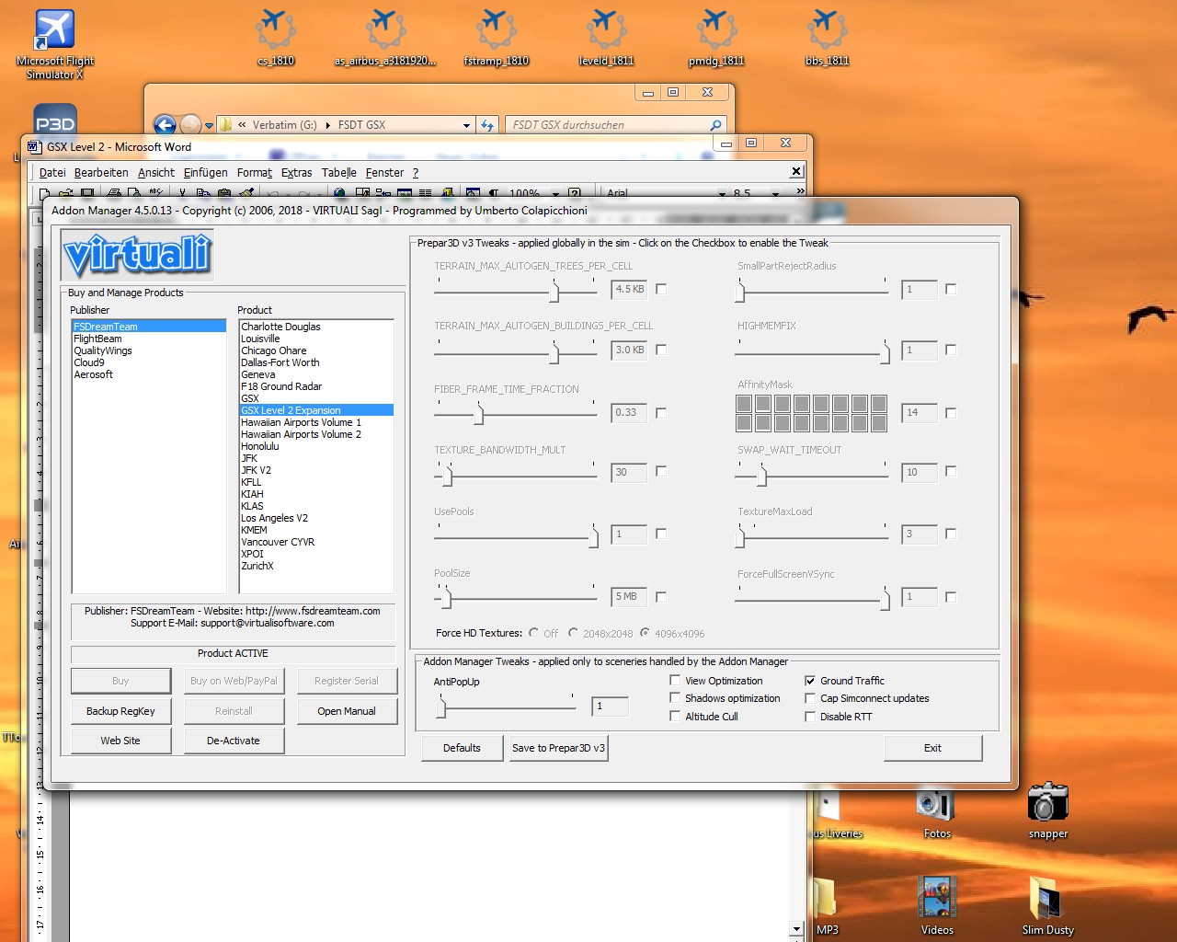Enable the View Optimization checkbox
The width and height of the screenshot is (1177, 942).
click(x=675, y=681)
